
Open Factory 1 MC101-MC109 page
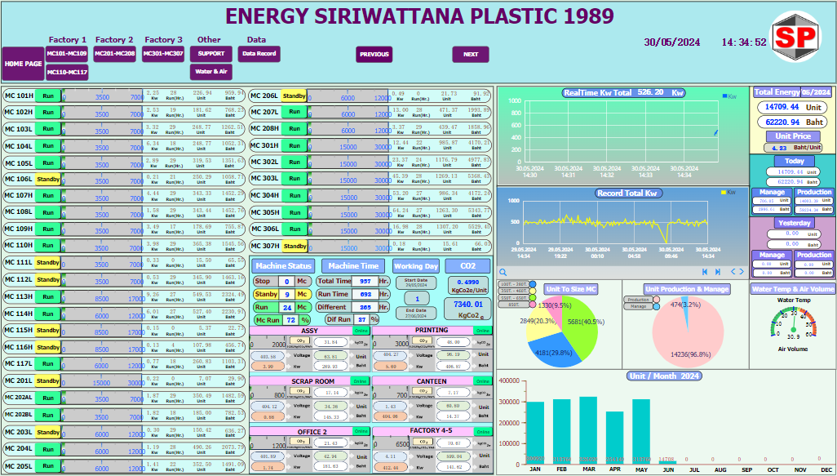[x=67, y=54]
